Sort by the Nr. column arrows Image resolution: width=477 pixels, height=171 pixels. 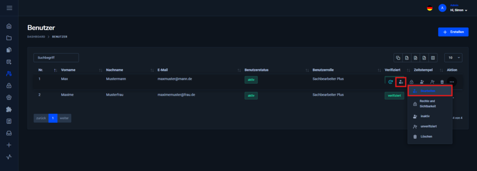click(55, 70)
